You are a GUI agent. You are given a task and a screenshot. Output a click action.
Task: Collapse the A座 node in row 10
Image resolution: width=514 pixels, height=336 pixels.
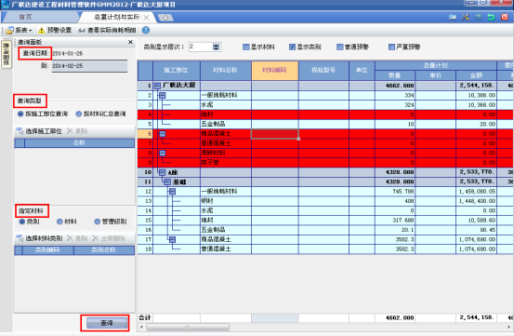pyautogui.click(x=163, y=172)
